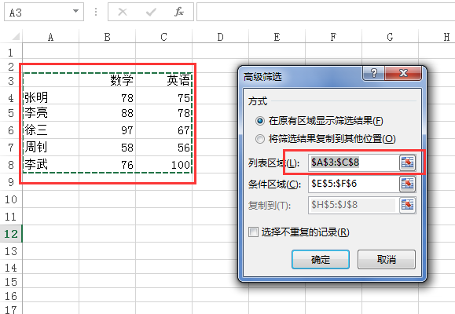Click the help question mark in dialog

point(374,73)
